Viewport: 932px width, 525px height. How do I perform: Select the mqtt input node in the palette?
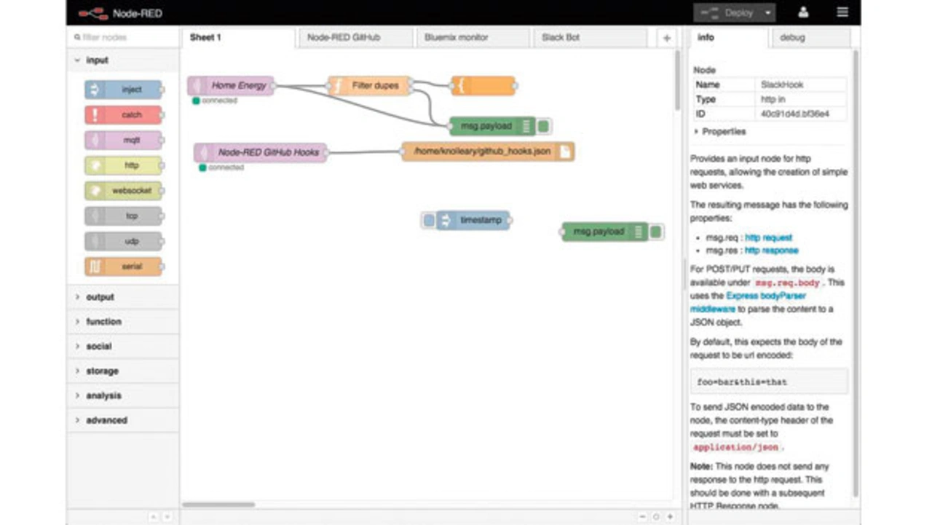tap(123, 141)
